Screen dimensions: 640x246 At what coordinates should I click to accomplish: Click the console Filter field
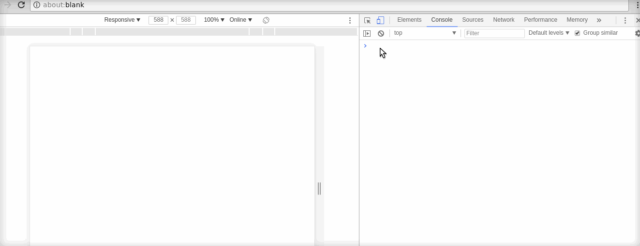[494, 33]
